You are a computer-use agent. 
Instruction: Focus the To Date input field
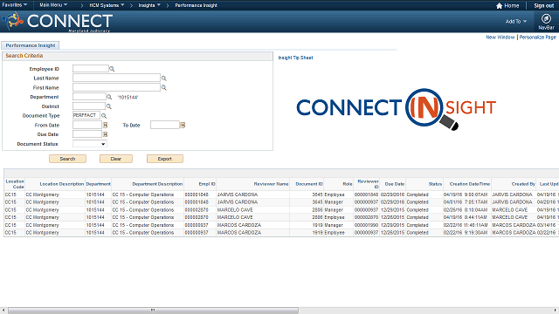coord(165,125)
